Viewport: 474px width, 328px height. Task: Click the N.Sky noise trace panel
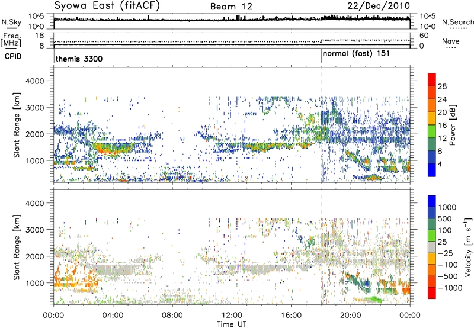(x=232, y=21)
